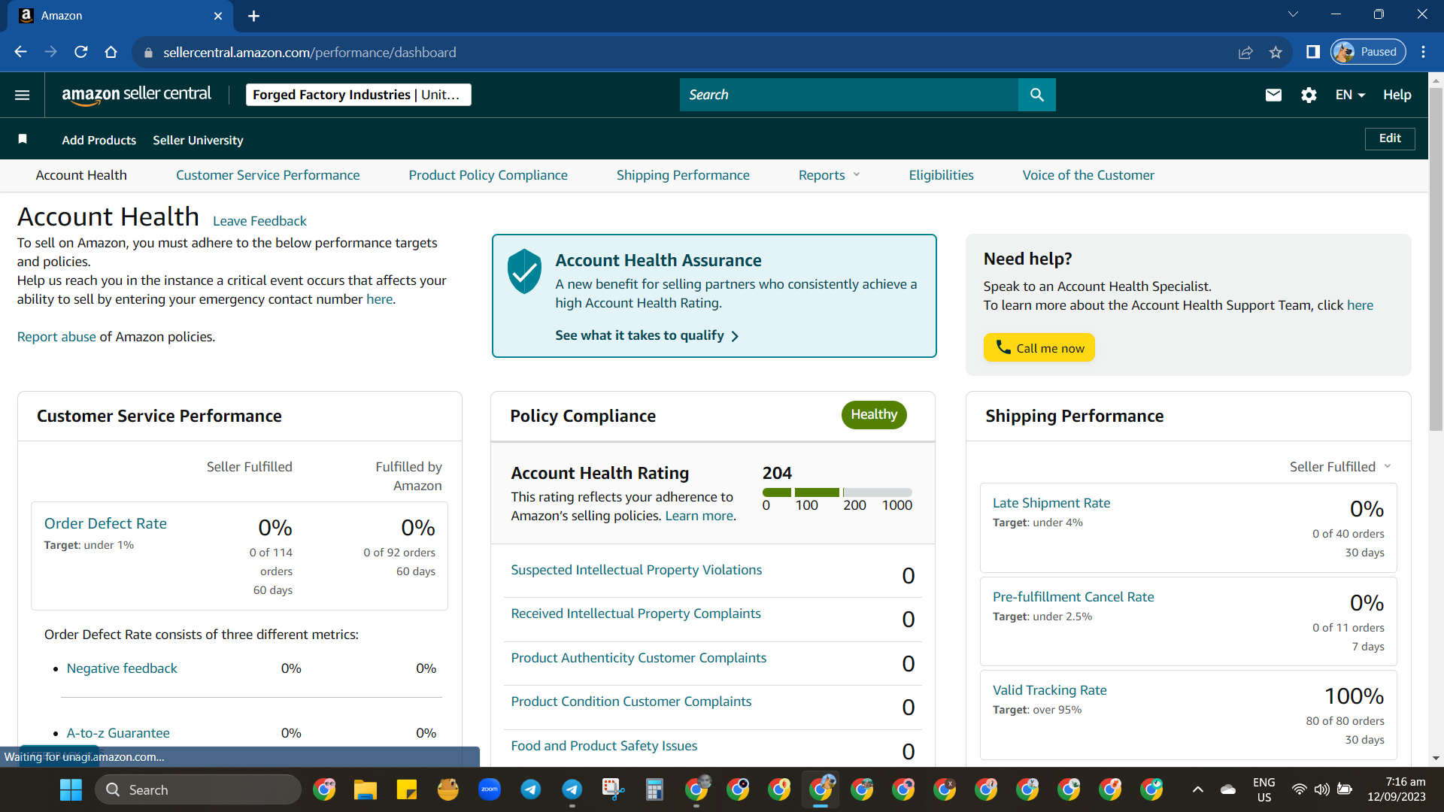1444x812 pixels.
Task: Switch to Shipping Performance tab
Action: 683,175
